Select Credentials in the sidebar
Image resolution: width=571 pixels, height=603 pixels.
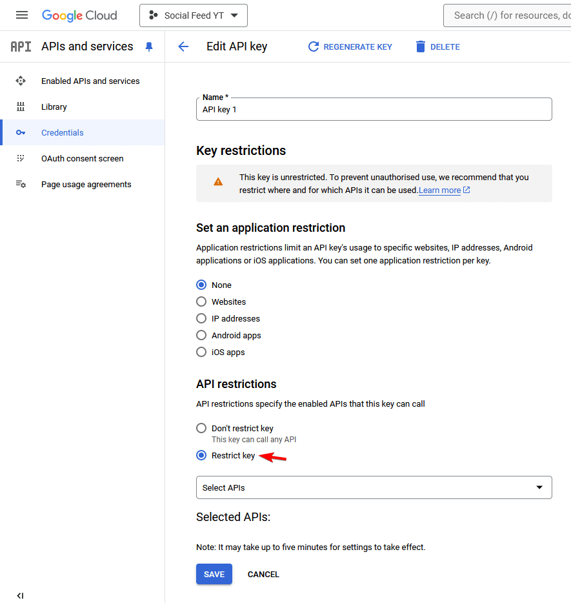tap(62, 132)
